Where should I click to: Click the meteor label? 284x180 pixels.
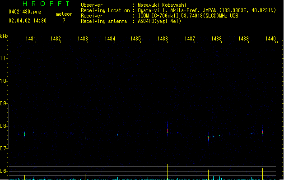point(64,14)
